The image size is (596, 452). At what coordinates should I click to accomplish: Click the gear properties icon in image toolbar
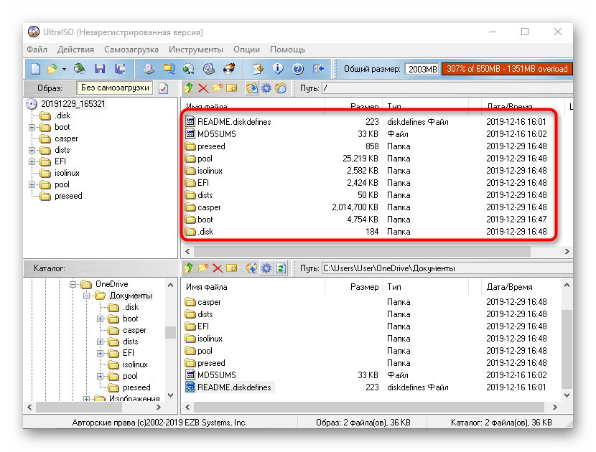[x=266, y=88]
